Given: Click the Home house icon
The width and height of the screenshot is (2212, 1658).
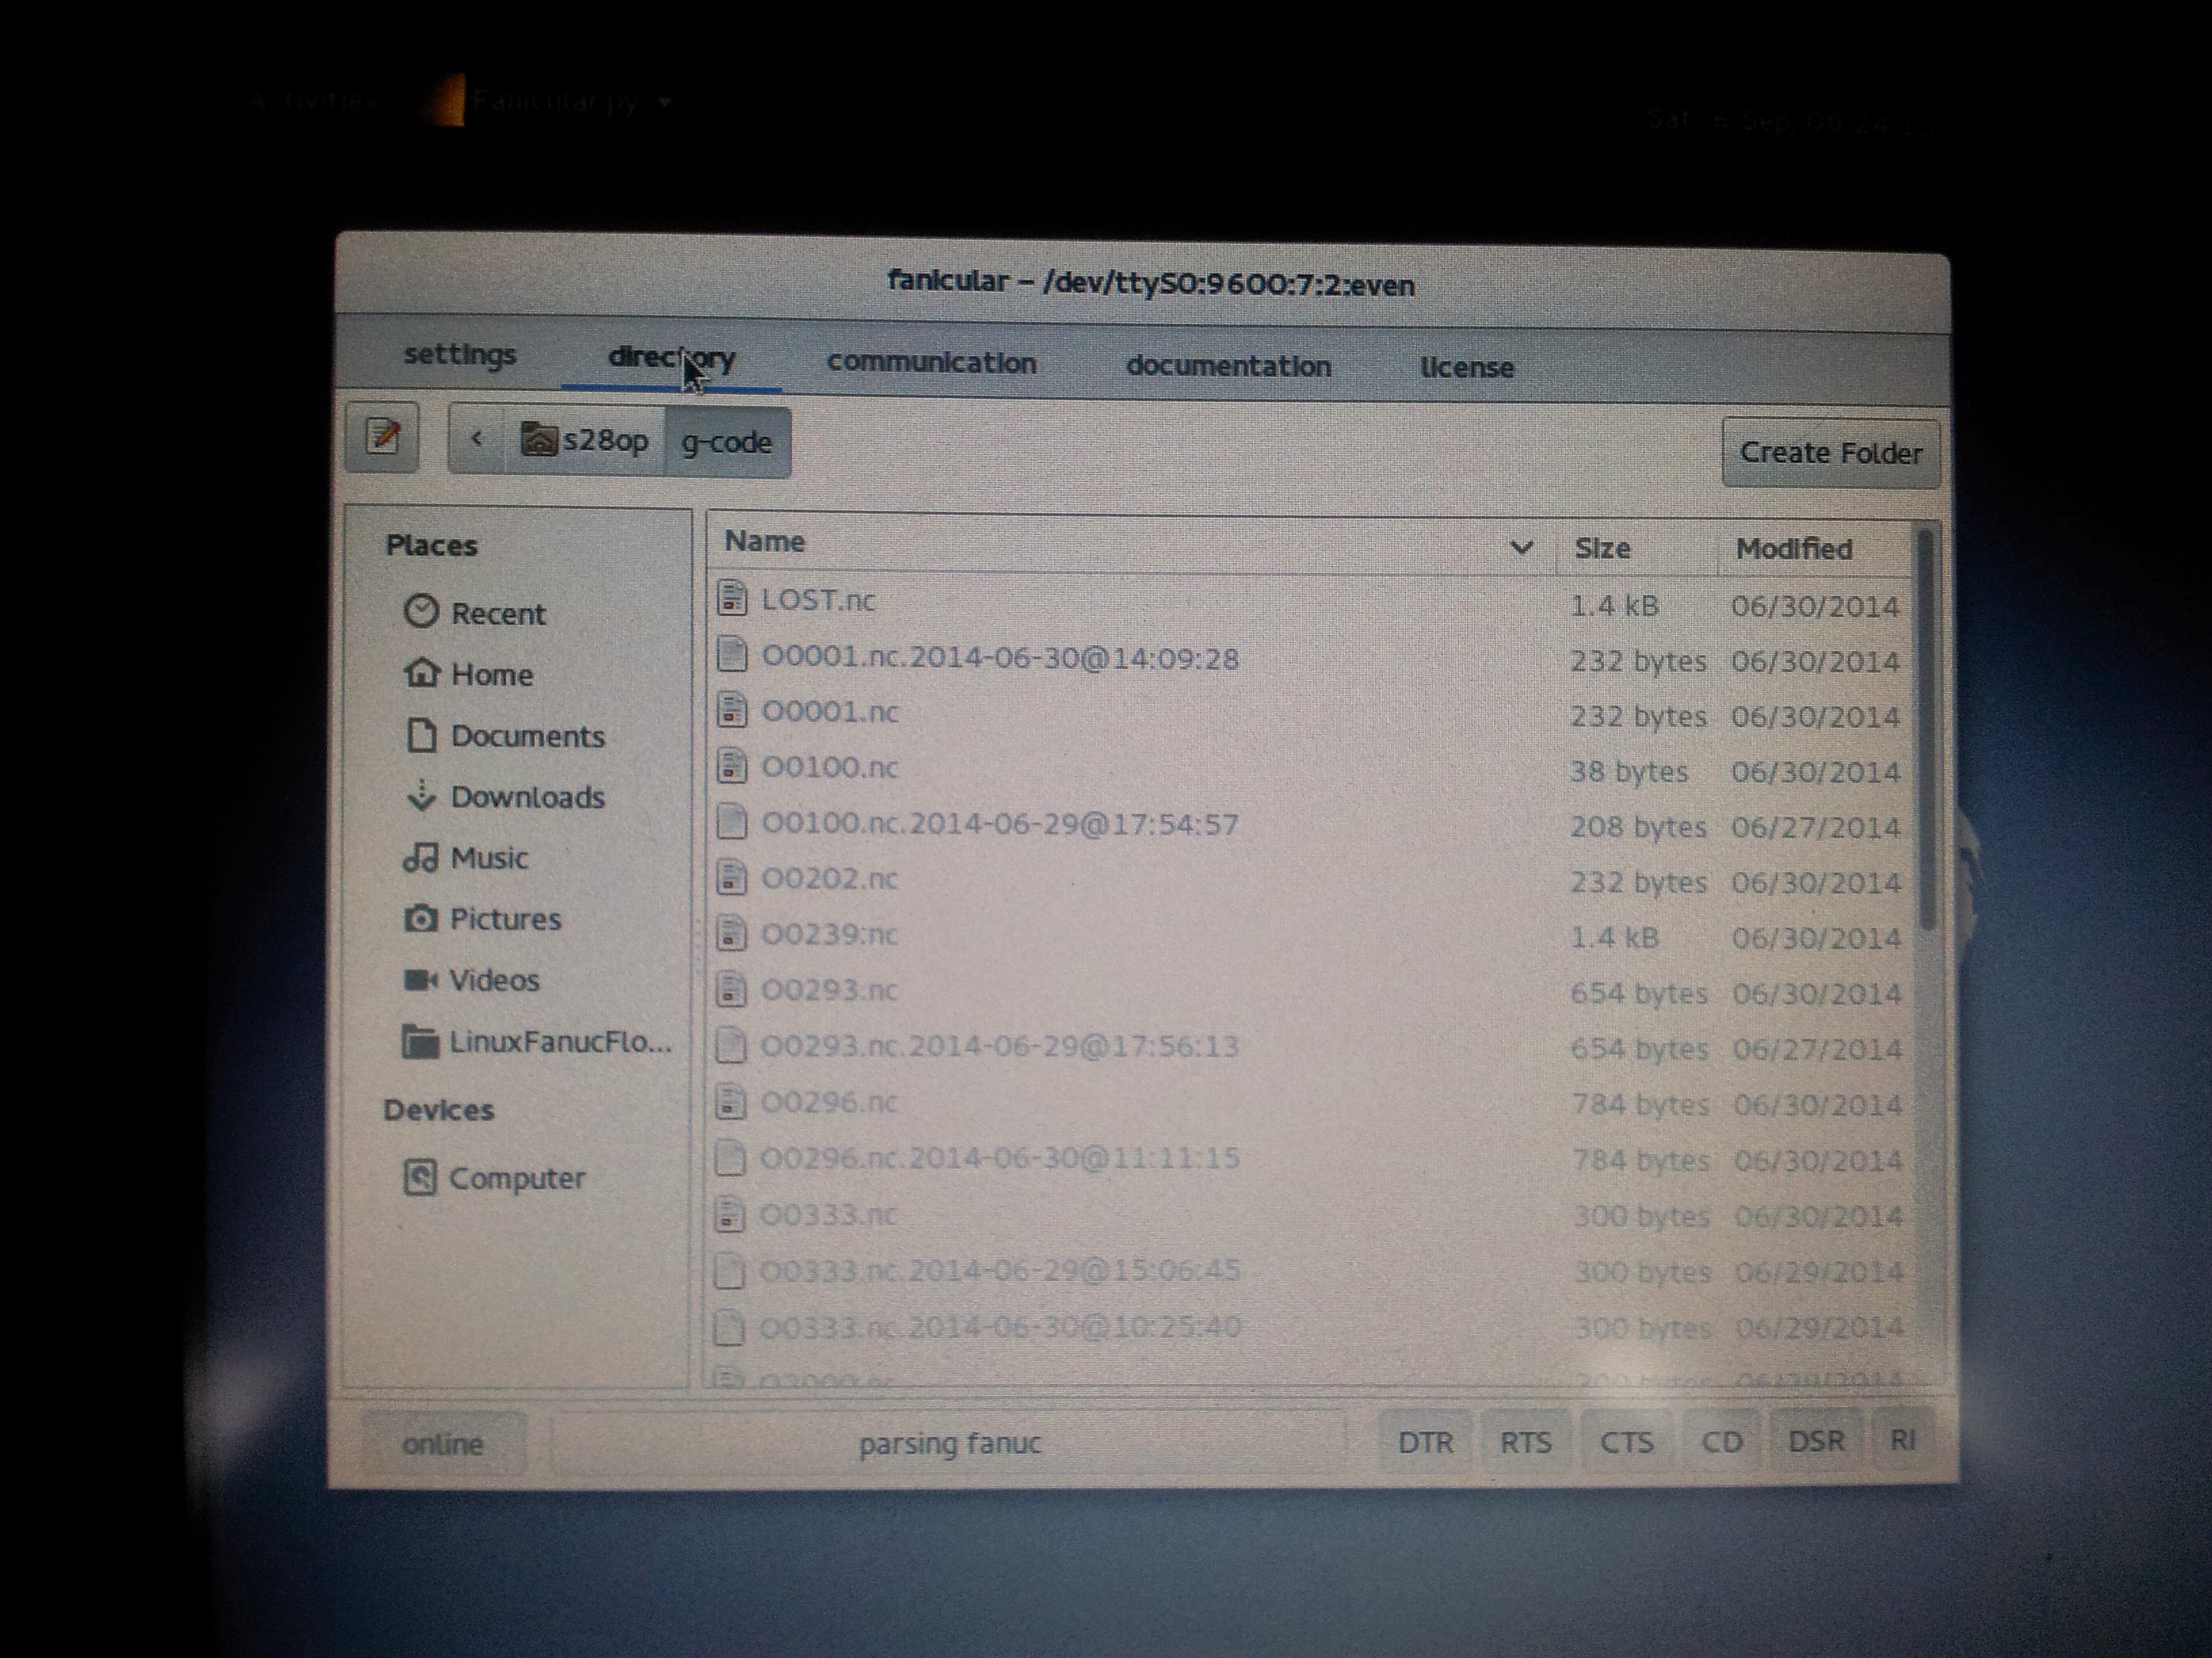Looking at the screenshot, I should pyautogui.click(x=421, y=673).
